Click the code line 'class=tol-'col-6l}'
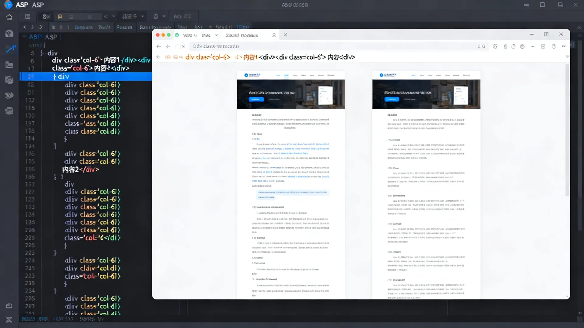Viewport: 584px width, 328px height. 92,276
